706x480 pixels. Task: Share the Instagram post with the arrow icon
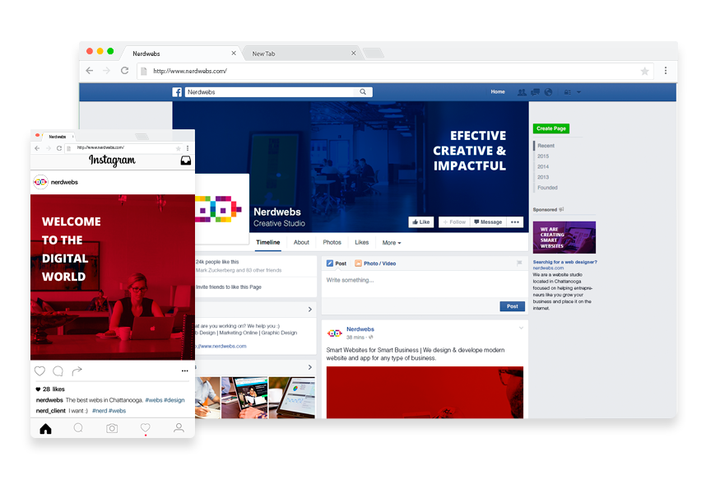tap(77, 371)
